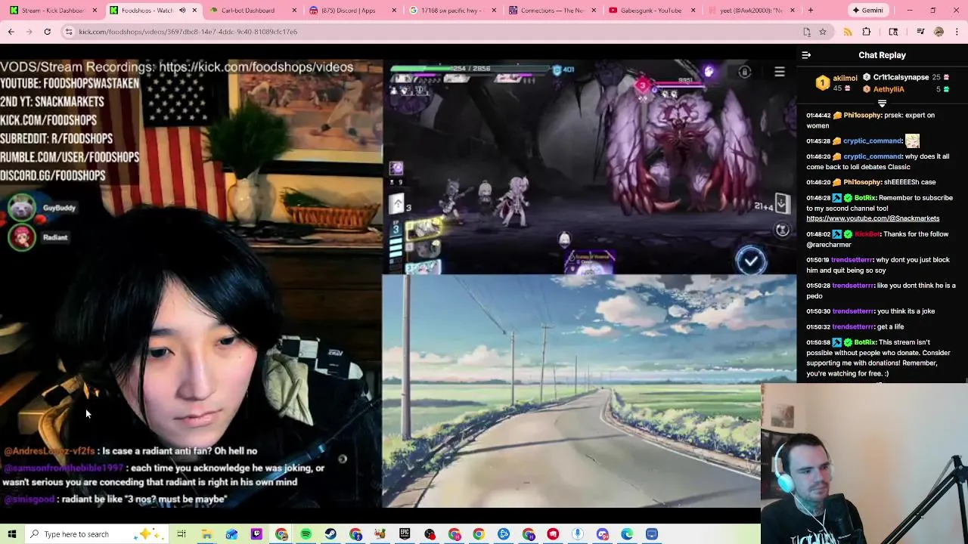The width and height of the screenshot is (968, 544).
Task: Click the game hamburger menu icon
Action: point(780,72)
